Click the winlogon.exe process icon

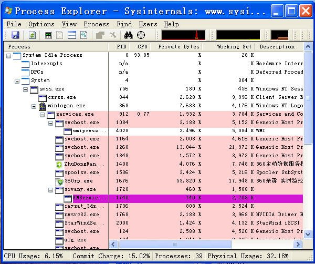click(x=43, y=106)
